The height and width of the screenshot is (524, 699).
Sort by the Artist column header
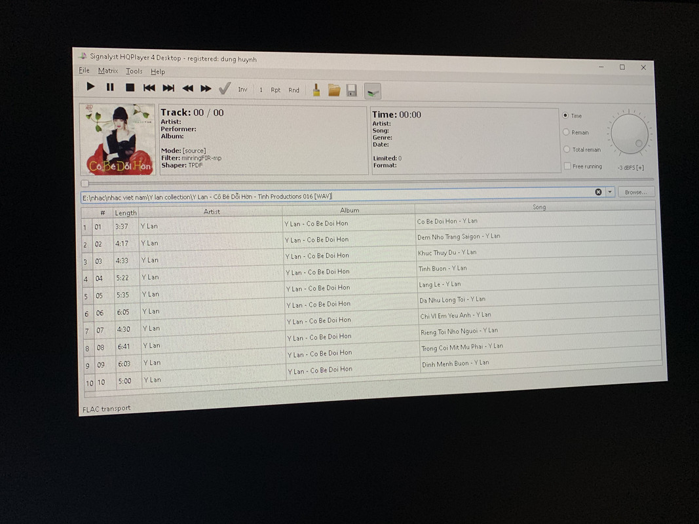[212, 212]
